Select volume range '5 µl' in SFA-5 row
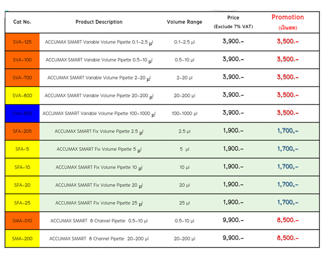 (x=185, y=149)
